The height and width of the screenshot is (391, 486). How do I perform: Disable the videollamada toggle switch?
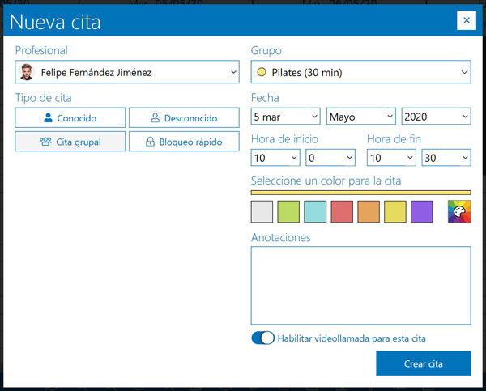263,338
